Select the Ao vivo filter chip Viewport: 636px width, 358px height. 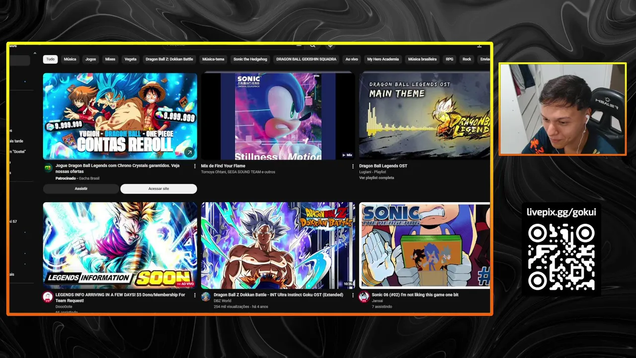(352, 59)
